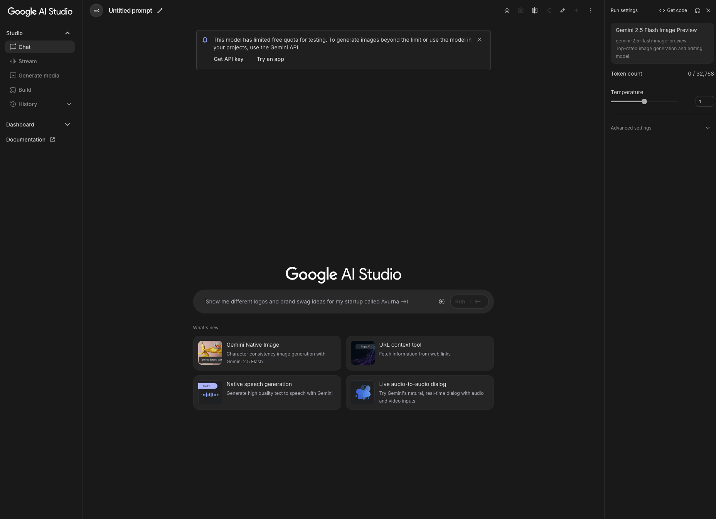Click the Google AI Studio logo top-left
Image resolution: width=716 pixels, height=519 pixels.
[x=40, y=12]
